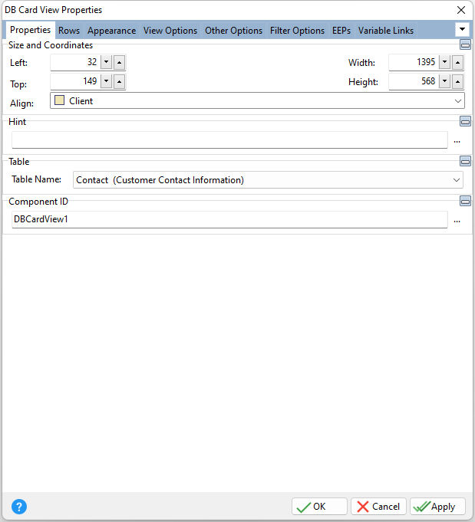Image resolution: width=475 pixels, height=522 pixels.
Task: Click the Left value field showing 32
Action: click(x=75, y=62)
